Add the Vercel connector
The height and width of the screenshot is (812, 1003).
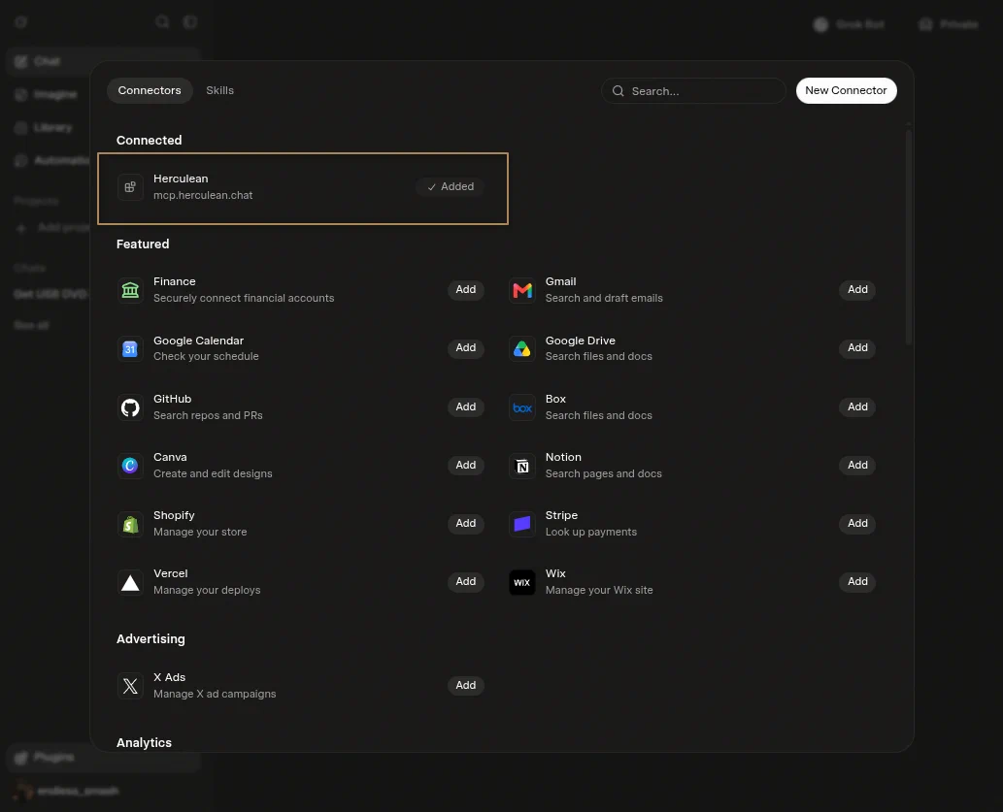click(466, 581)
